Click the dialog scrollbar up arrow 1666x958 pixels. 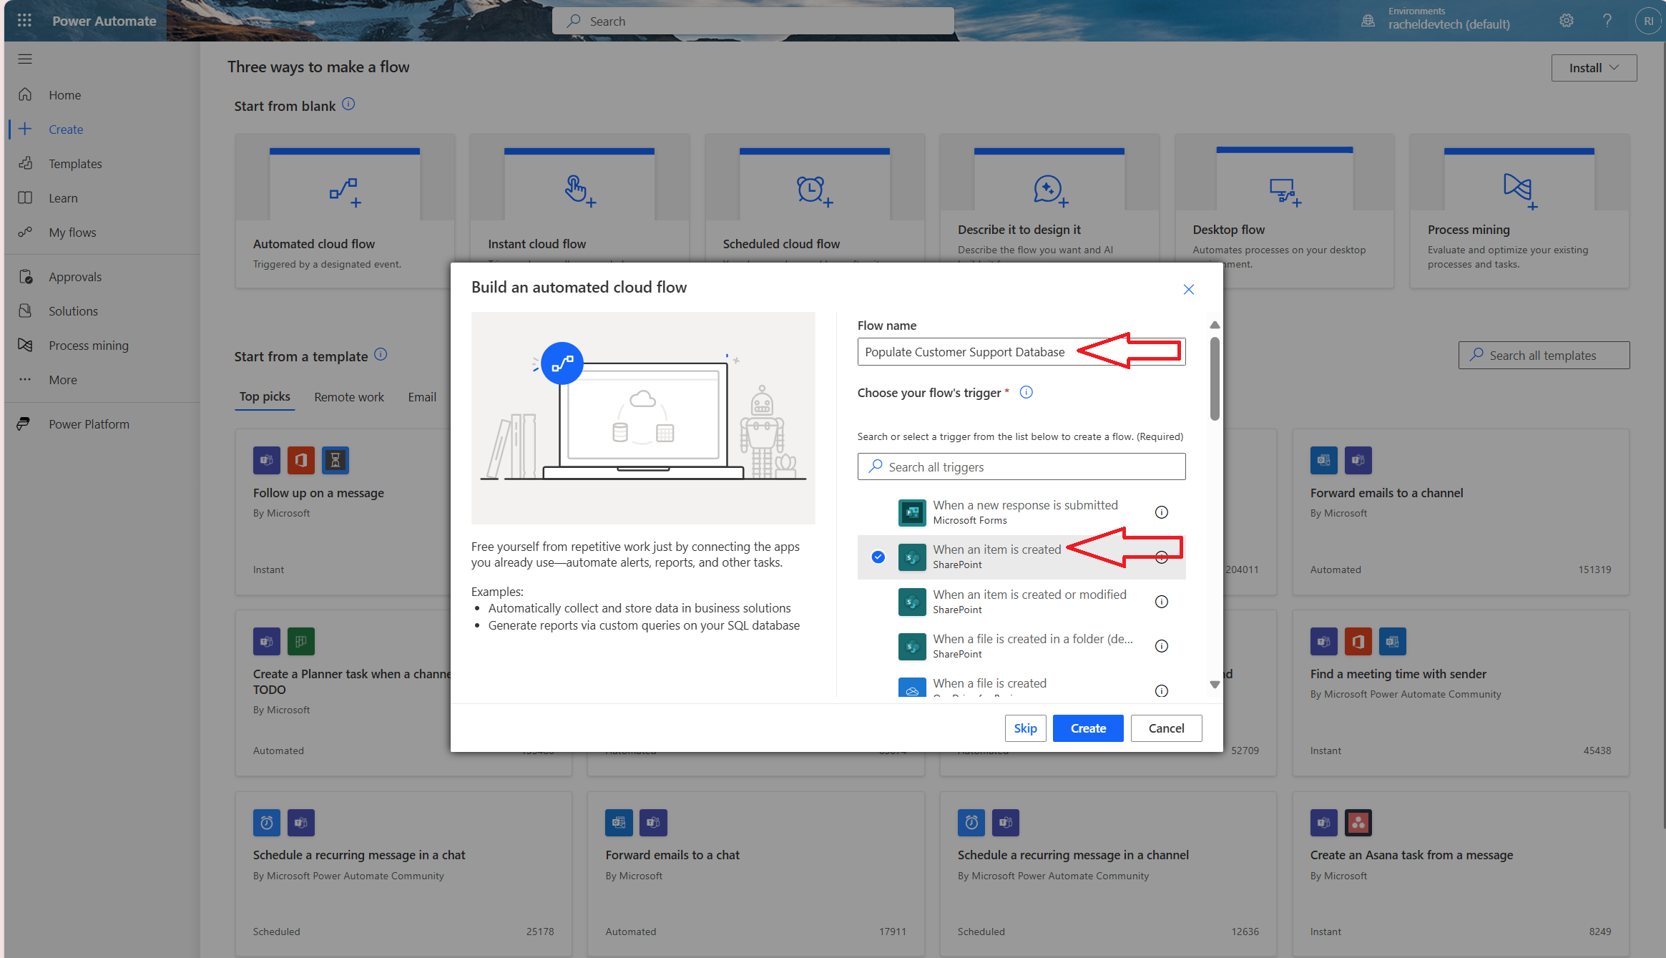coord(1214,325)
